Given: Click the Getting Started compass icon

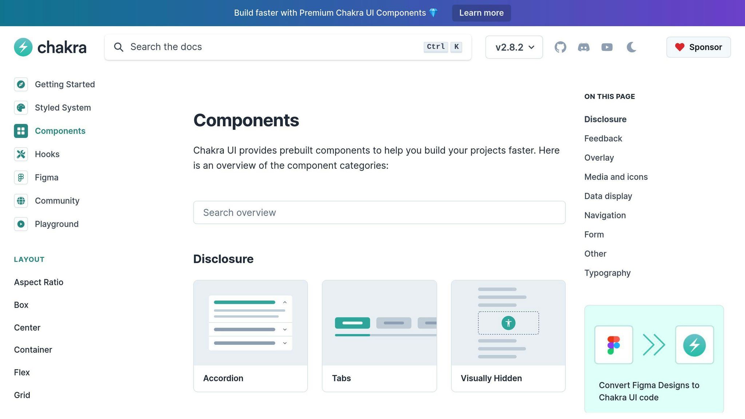Looking at the screenshot, I should (21, 84).
